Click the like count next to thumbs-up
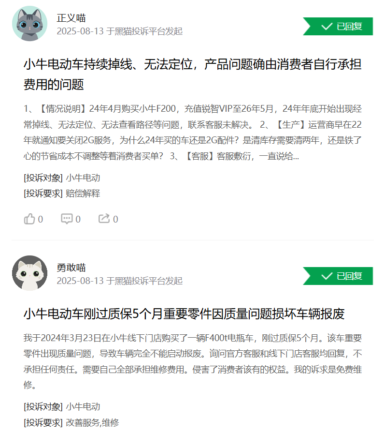 coord(40,219)
